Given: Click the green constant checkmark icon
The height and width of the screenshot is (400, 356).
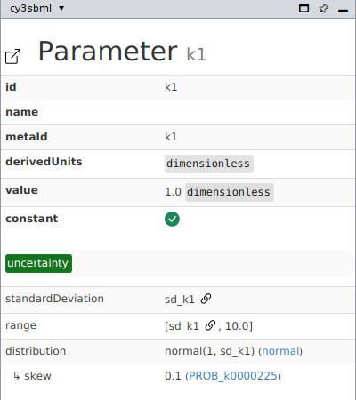Looking at the screenshot, I should coord(172,219).
